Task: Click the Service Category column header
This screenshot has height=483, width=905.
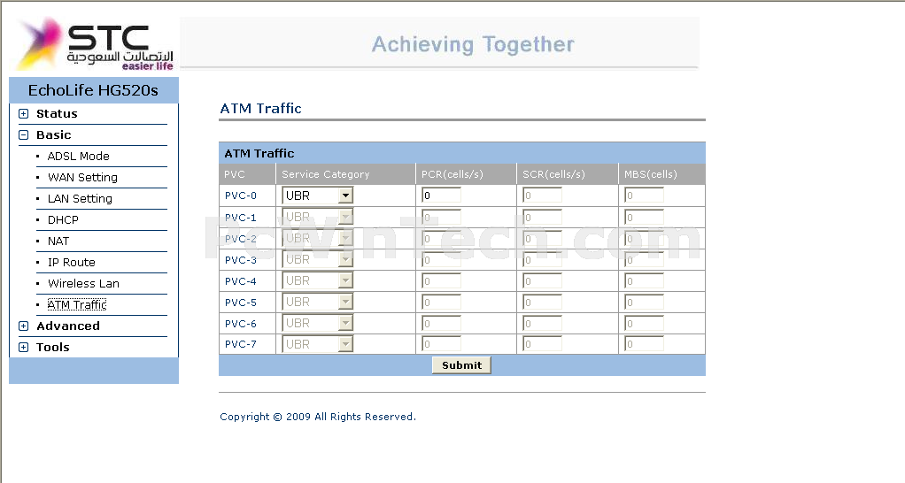Action: (326, 174)
